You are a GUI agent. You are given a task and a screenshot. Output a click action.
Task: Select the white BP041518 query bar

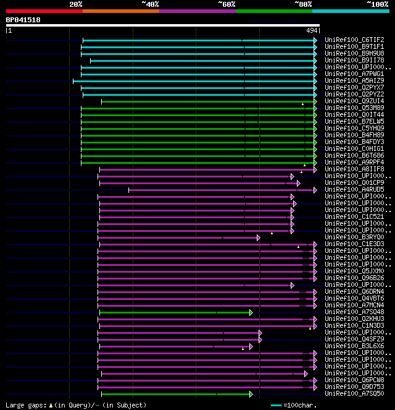tap(163, 25)
